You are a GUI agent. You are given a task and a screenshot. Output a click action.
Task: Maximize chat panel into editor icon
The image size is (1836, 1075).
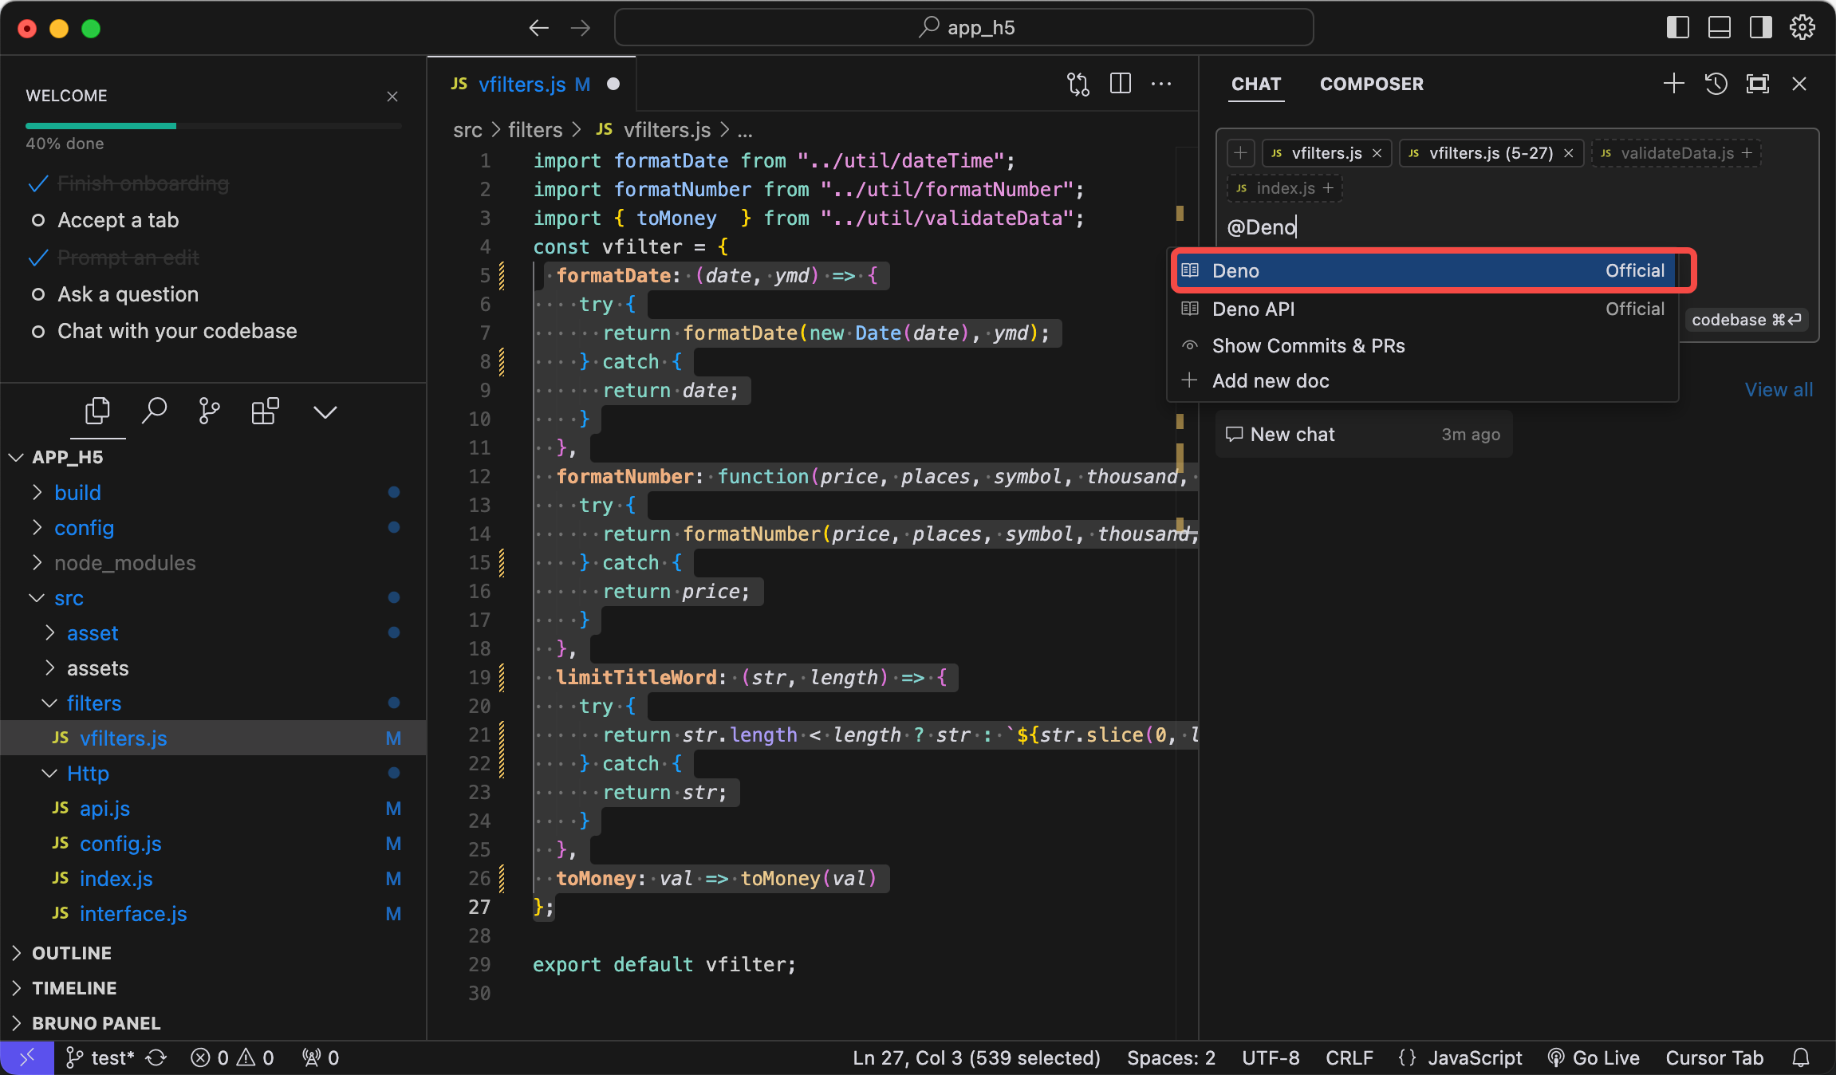(1758, 84)
